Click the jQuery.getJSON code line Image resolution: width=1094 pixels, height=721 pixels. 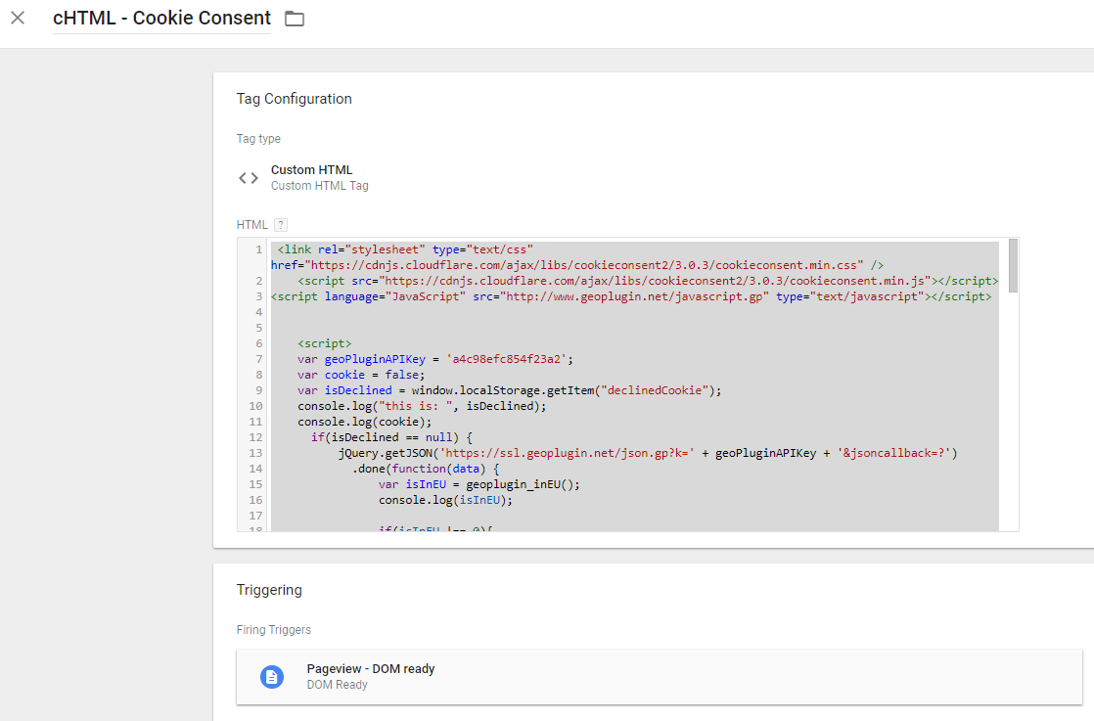click(x=646, y=453)
